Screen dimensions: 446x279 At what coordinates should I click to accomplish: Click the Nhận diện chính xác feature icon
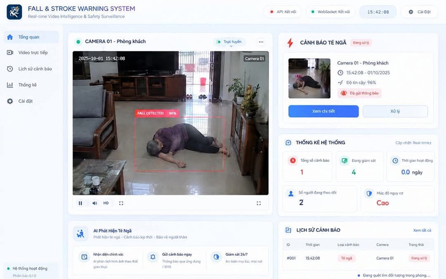[x=84, y=257]
